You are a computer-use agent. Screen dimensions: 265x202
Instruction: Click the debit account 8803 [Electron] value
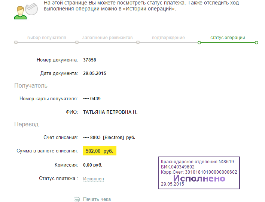coord(109,138)
